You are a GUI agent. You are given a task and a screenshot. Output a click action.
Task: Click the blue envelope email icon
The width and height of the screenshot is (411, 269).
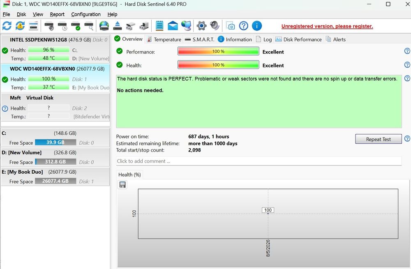point(173,26)
